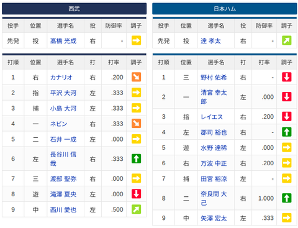Open player link 小島 大河
Viewport: 298px width, 228px height.
click(x=63, y=109)
